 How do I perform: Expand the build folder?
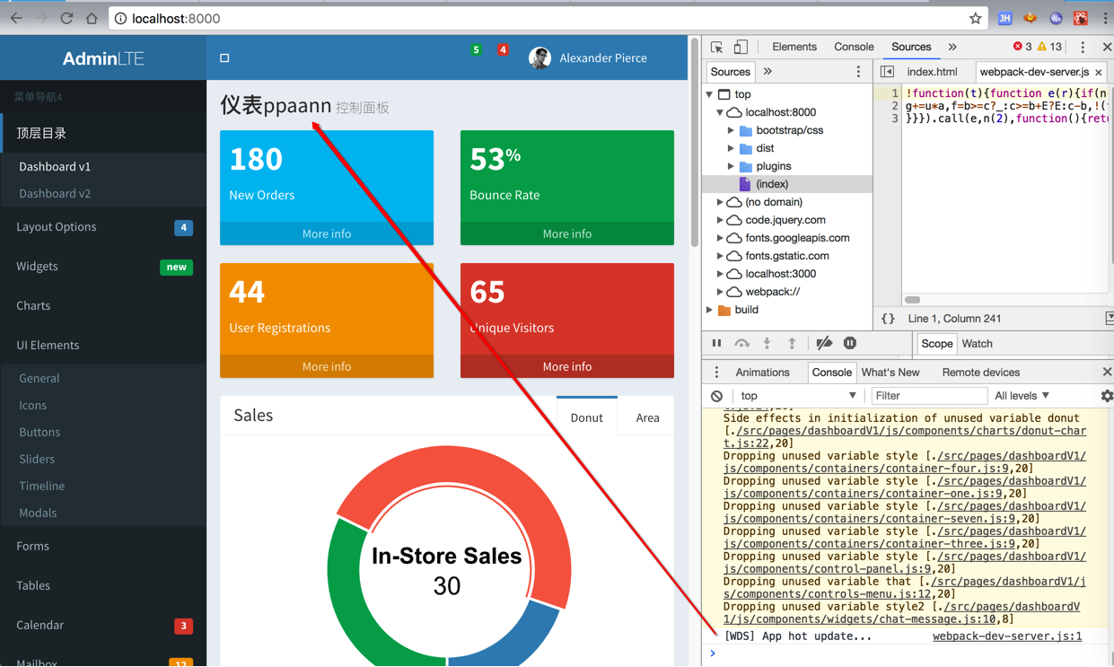710,310
